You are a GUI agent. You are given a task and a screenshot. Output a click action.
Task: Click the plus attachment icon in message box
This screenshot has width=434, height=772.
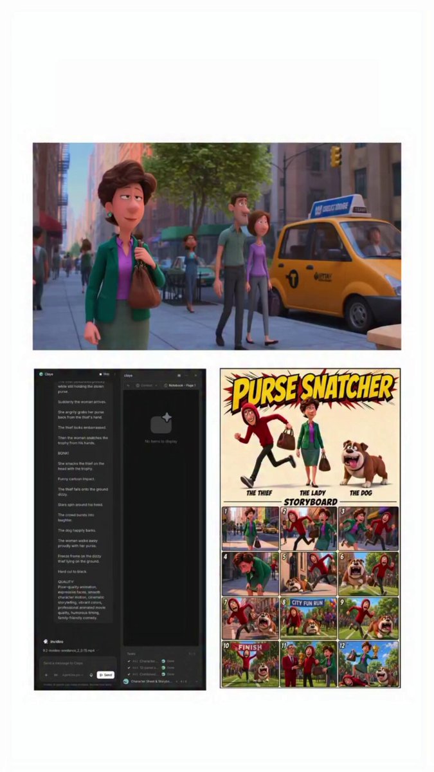46,675
